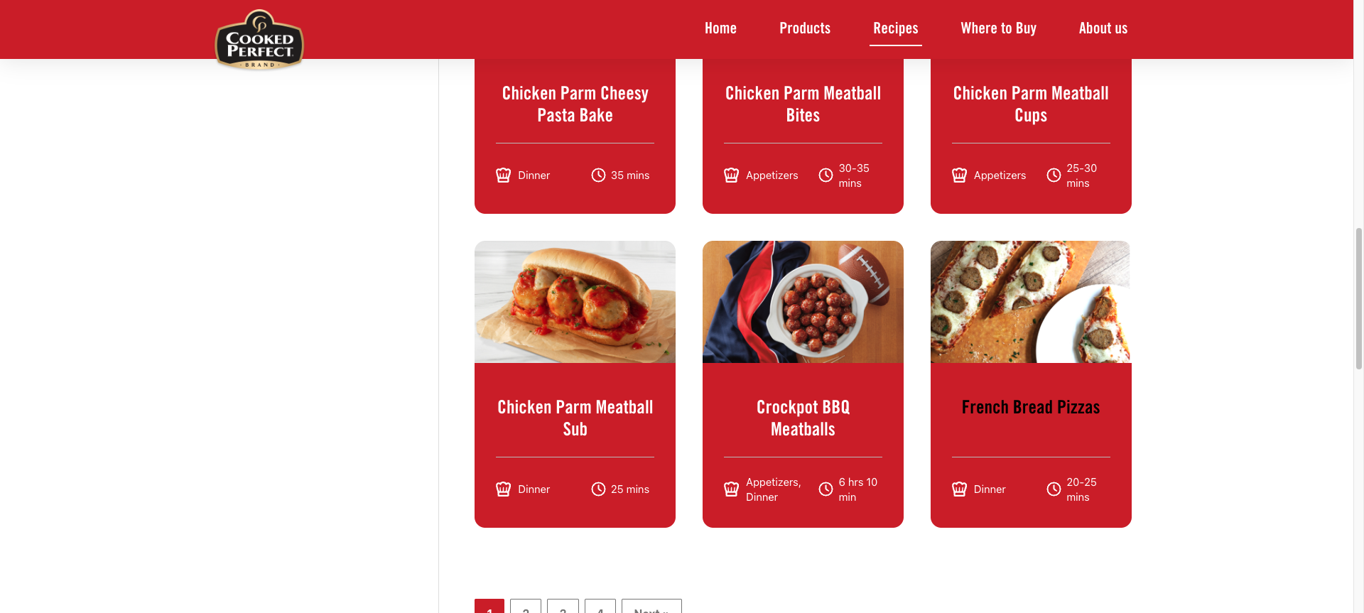The image size is (1364, 613).
Task: Open the Crockpot BBQ Meatballs recipe title
Action: coord(803,418)
